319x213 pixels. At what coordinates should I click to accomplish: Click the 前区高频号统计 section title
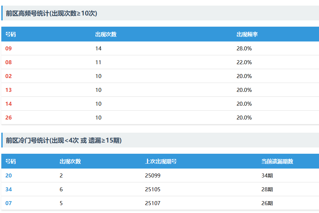[x=51, y=13]
